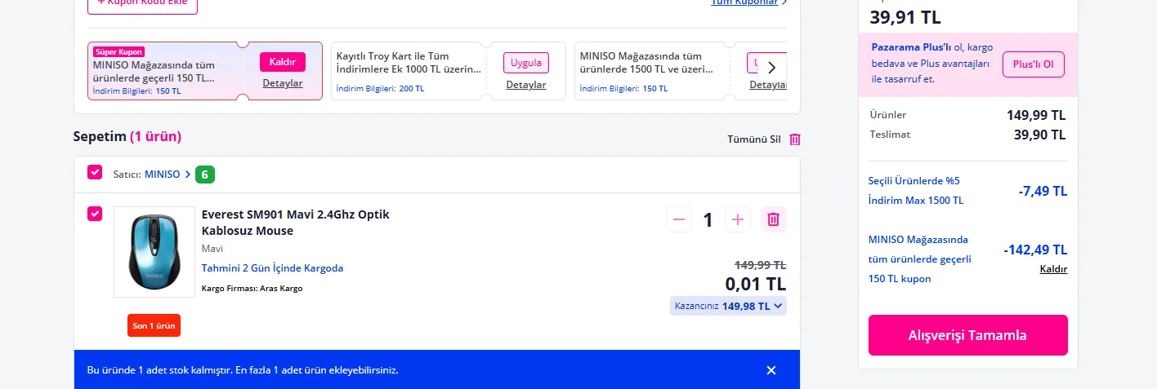Viewport: 1157px width, 389px height.
Task: Click the '-142,49 TL' coupon discount amount
Action: pyautogui.click(x=1035, y=250)
